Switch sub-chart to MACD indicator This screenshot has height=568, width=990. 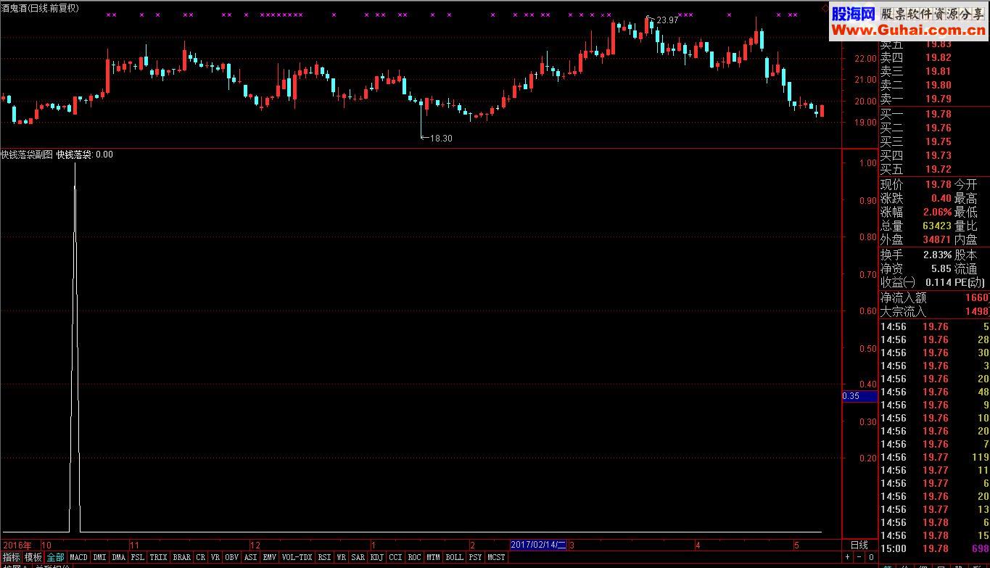[x=78, y=557]
